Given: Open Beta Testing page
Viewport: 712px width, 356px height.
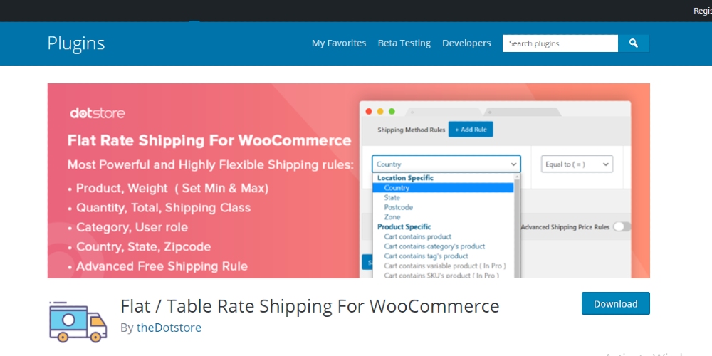Looking at the screenshot, I should tap(404, 43).
